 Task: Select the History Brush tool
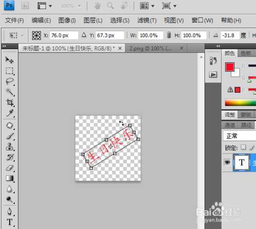click(x=9, y=157)
